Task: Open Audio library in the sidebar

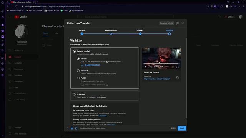Action: (x=22, y=100)
